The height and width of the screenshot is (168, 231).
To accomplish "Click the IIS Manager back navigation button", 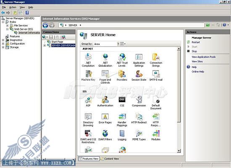I will 45,25.
